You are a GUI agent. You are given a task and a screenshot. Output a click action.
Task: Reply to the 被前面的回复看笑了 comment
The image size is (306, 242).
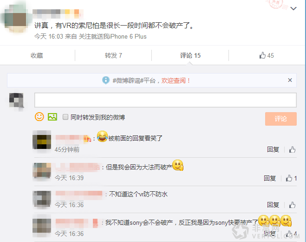pos(273,150)
